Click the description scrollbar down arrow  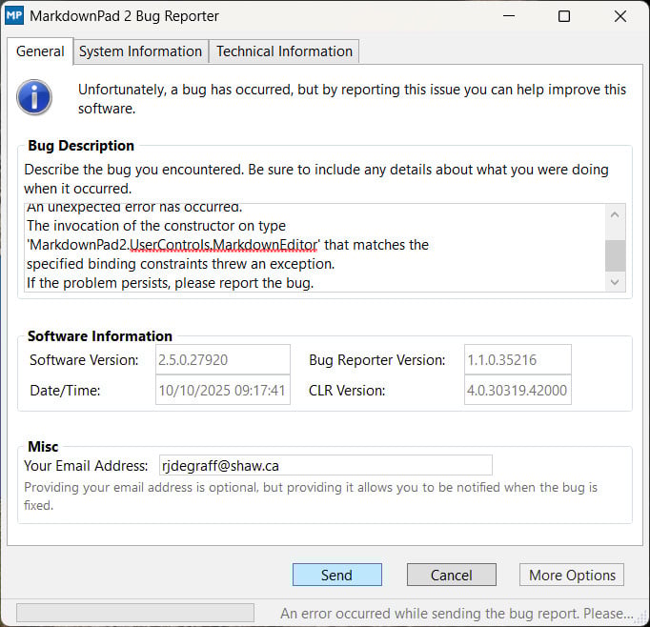[x=616, y=281]
